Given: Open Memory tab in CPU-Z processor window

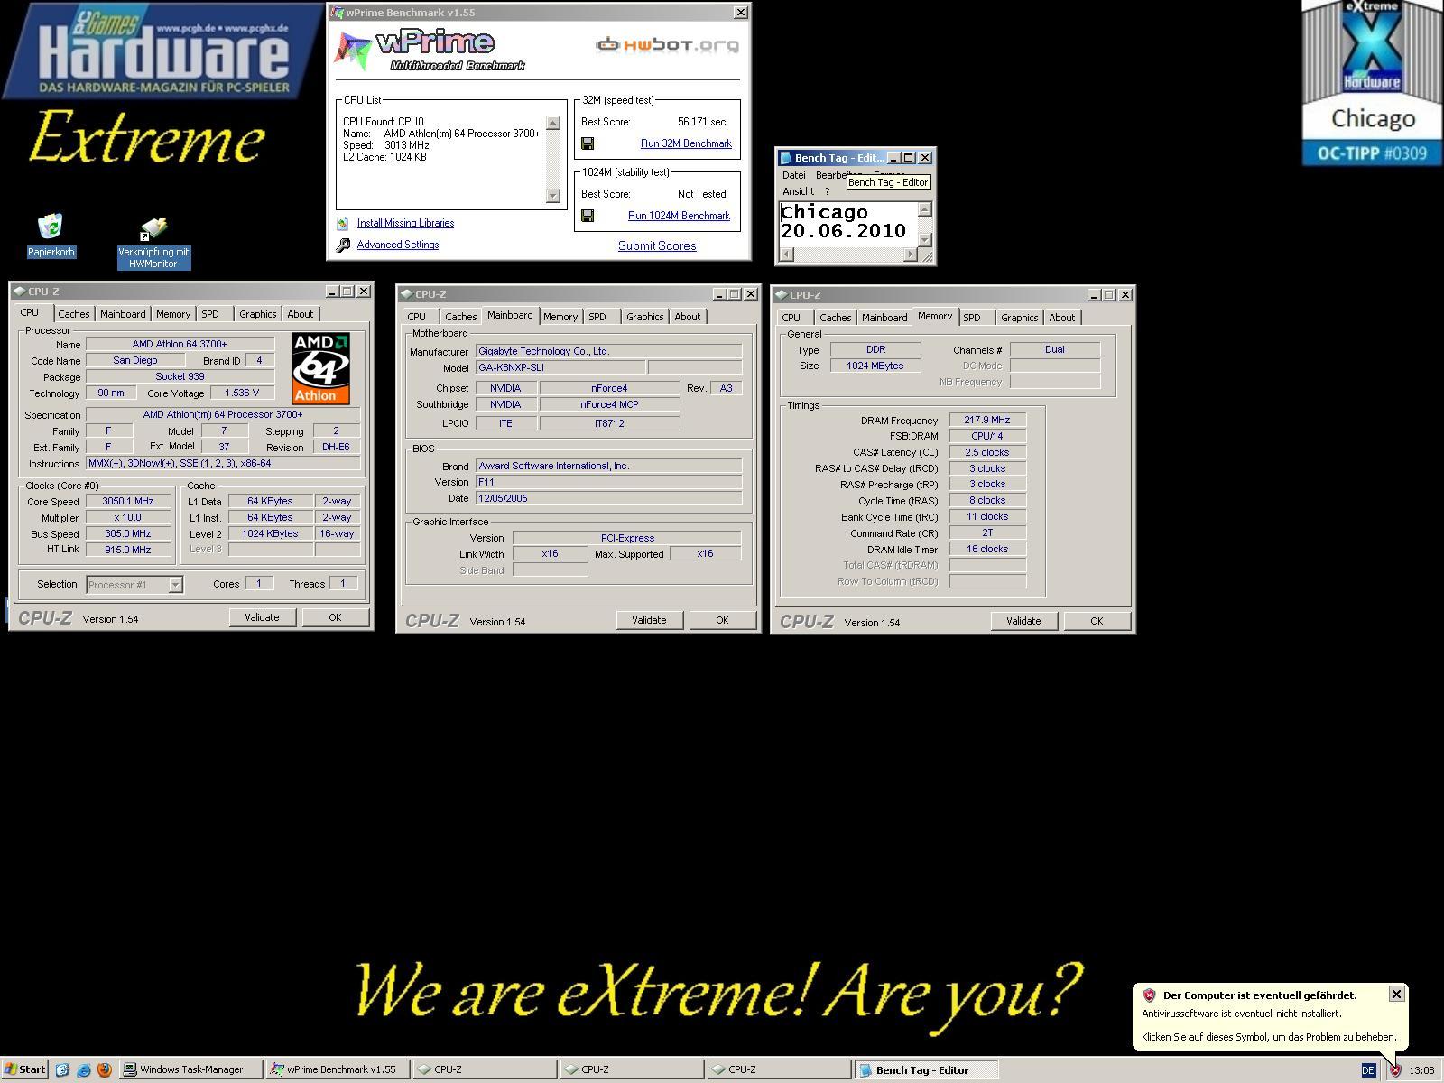Looking at the screenshot, I should (173, 314).
